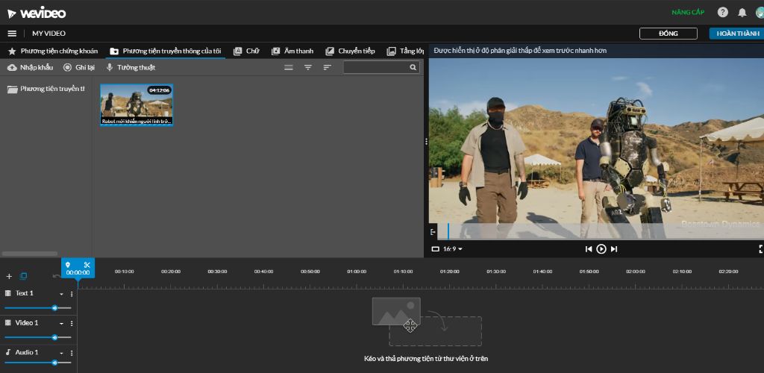Click the 00:00:00 playhead time label
The width and height of the screenshot is (764, 373).
tap(78, 273)
